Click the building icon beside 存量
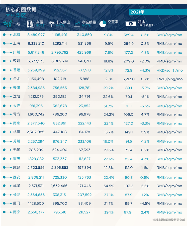 [x=30, y=24]
